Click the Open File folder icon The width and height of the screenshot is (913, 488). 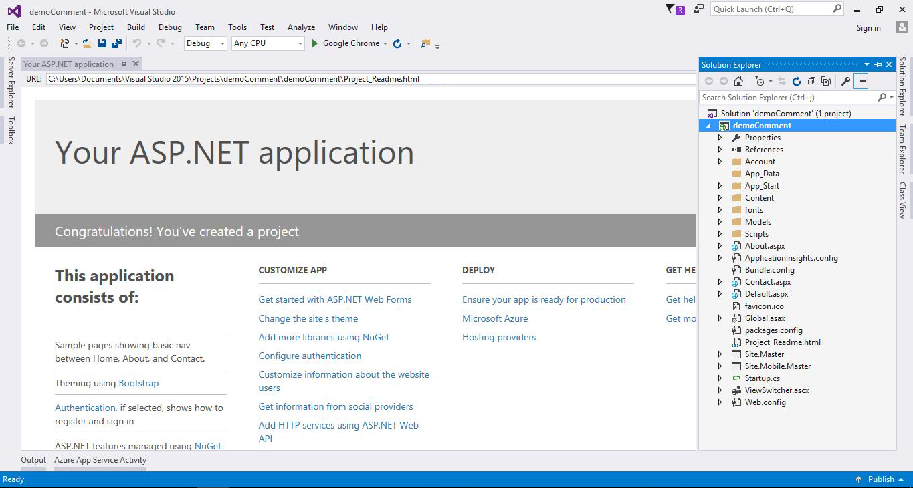pos(88,43)
